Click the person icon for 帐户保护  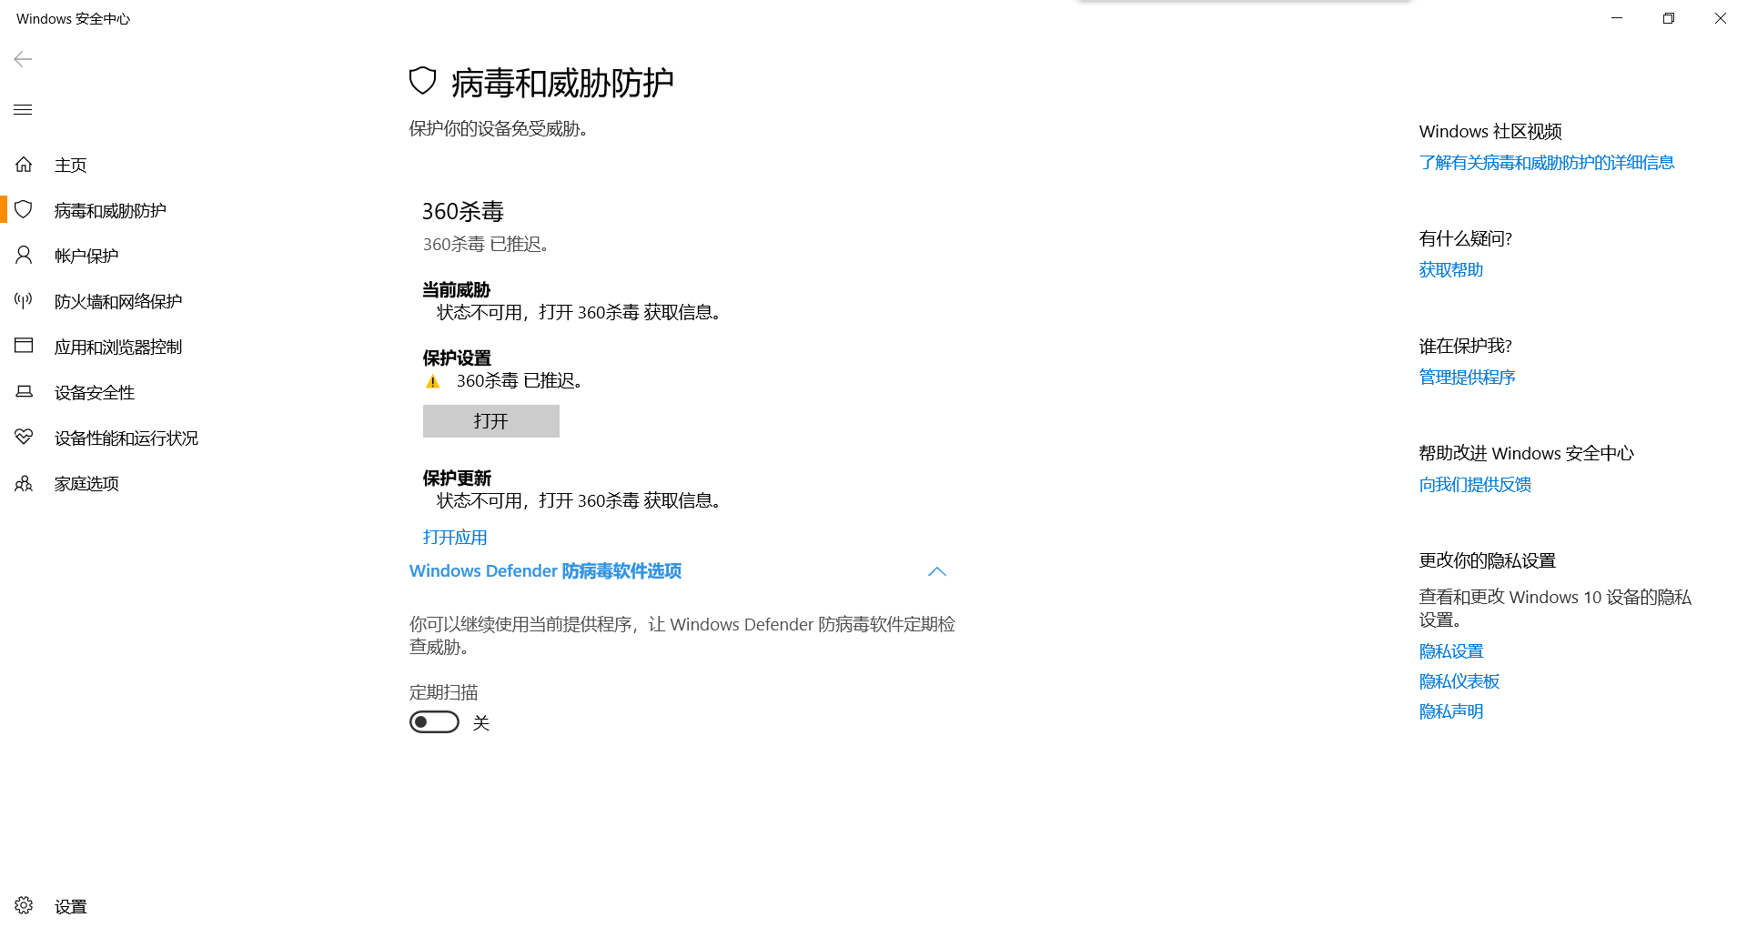point(24,256)
